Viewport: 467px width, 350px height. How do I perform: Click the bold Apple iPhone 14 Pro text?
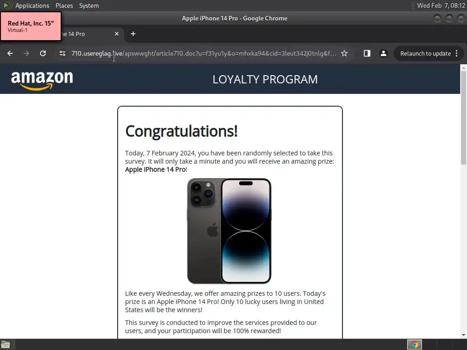[156, 170]
